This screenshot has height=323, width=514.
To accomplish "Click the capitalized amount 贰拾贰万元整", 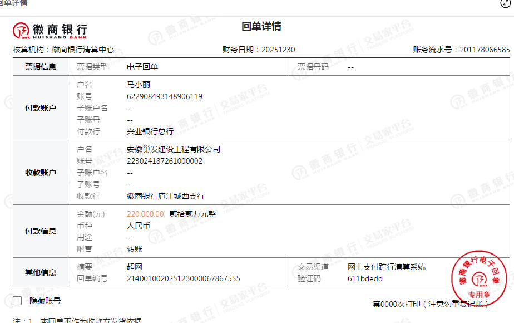I will [x=192, y=214].
